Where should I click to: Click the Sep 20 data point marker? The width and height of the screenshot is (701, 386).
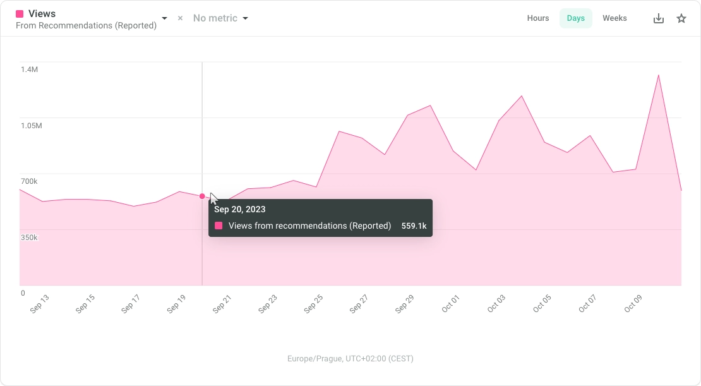tap(202, 196)
